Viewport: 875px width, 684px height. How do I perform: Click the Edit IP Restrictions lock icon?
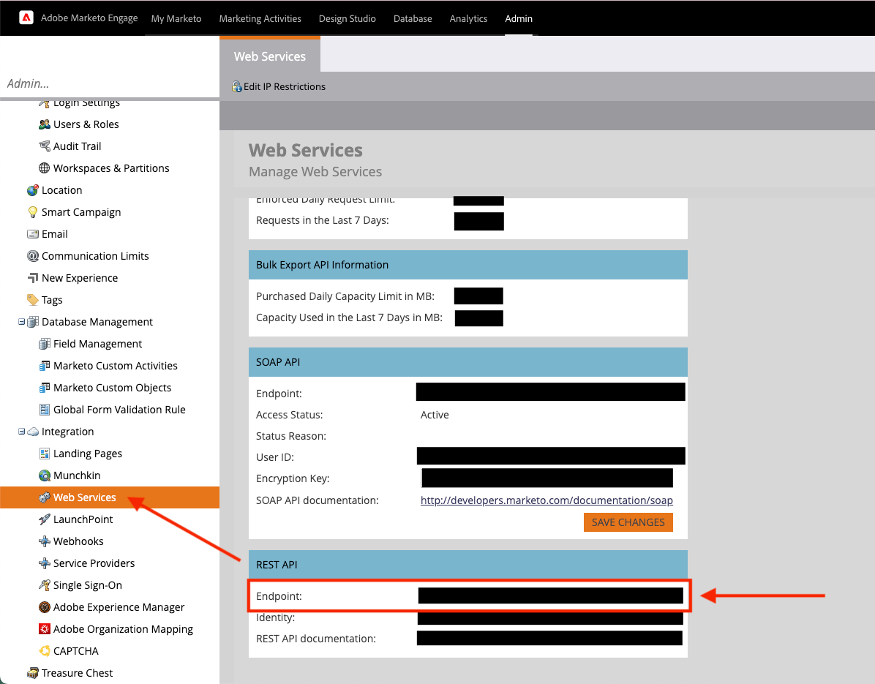(x=236, y=86)
